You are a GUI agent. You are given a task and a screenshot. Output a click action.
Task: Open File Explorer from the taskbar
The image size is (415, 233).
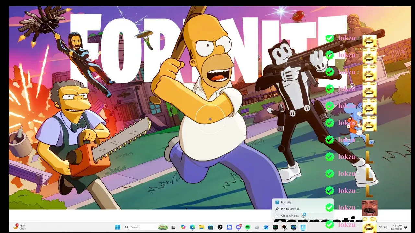pos(201,227)
